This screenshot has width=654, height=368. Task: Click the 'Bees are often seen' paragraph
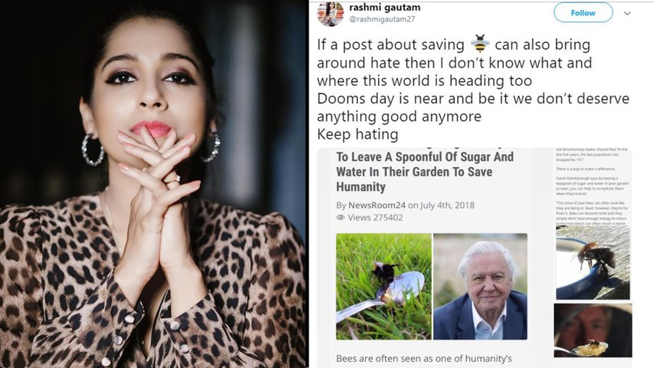point(424,358)
